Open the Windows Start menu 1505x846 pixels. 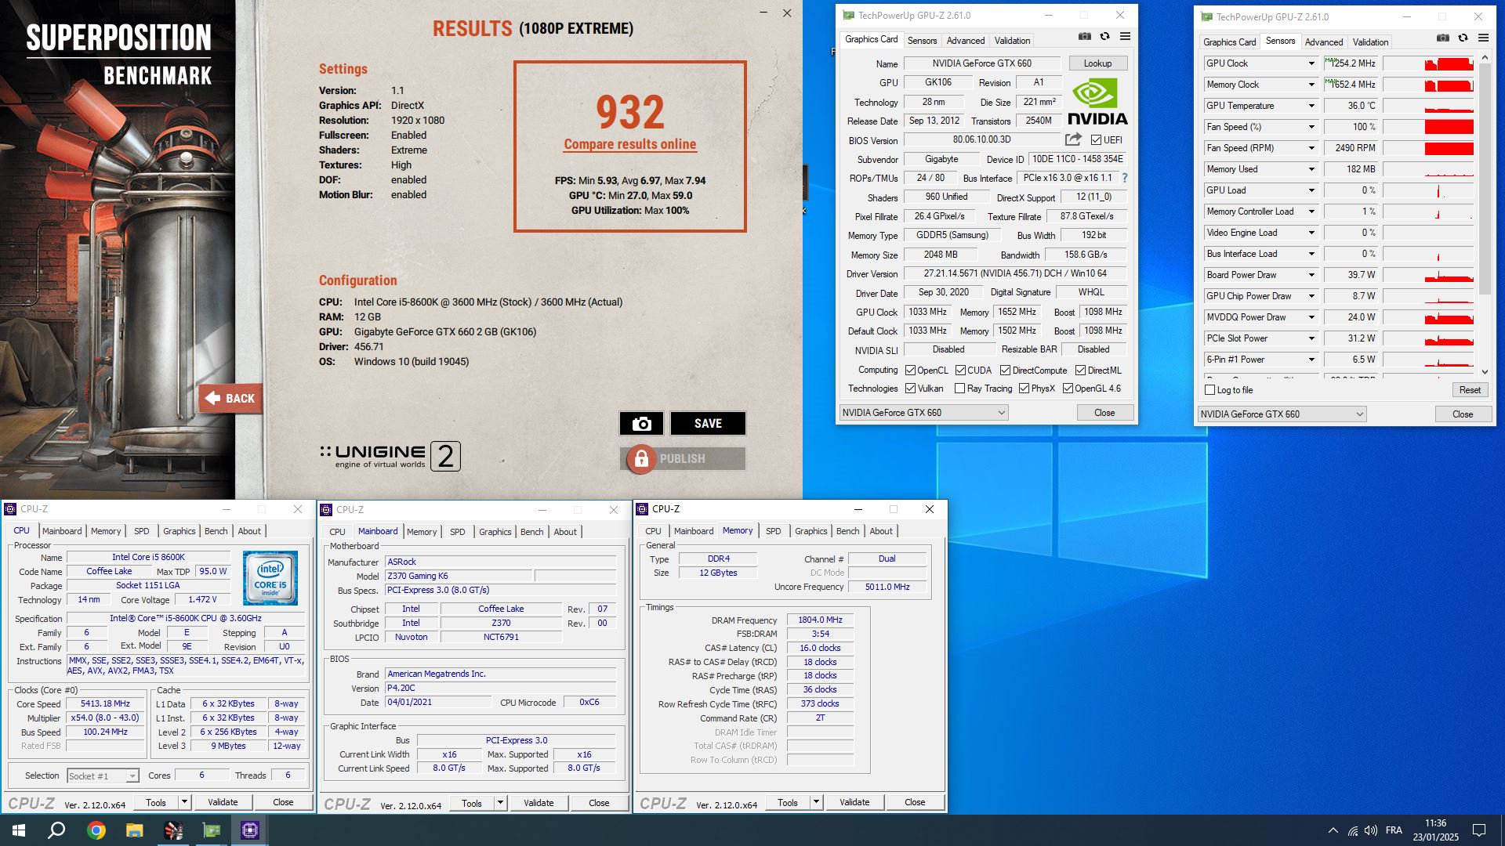19,830
